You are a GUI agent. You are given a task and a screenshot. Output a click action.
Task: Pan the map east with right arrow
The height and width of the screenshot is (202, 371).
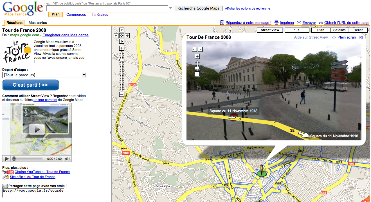coord(127,35)
